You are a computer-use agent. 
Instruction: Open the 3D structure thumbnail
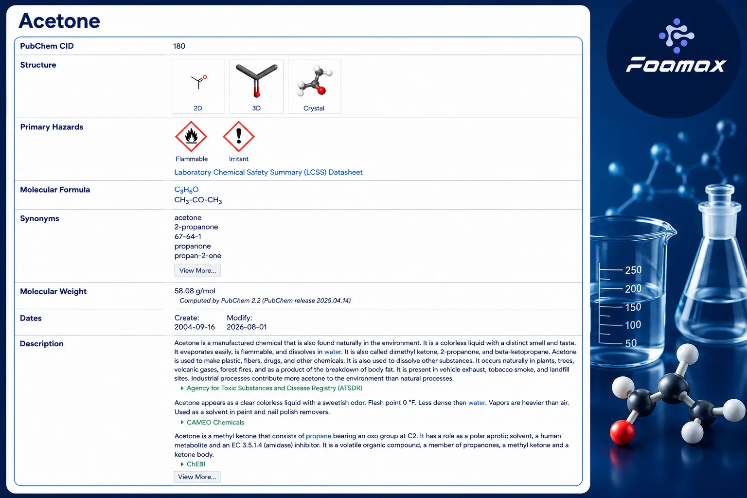pyautogui.click(x=256, y=87)
